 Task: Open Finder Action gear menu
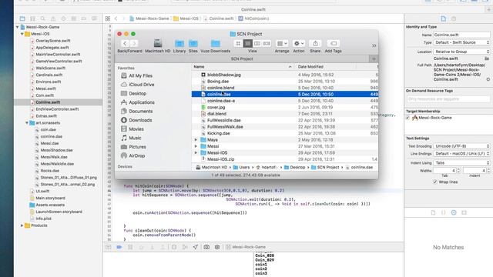tap(299, 43)
